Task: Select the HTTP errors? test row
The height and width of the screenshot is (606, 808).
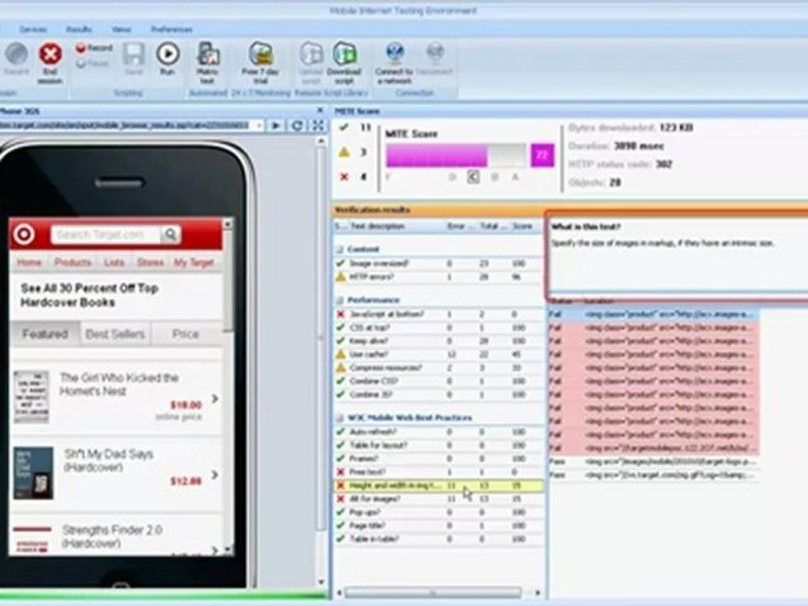Action: tap(438, 277)
